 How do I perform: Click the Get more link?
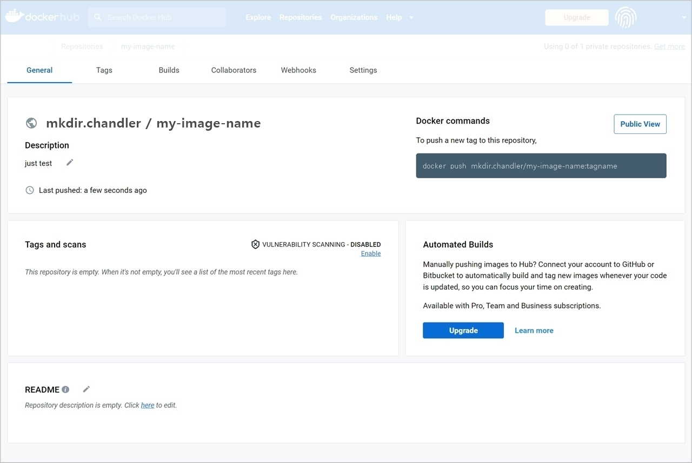click(669, 46)
